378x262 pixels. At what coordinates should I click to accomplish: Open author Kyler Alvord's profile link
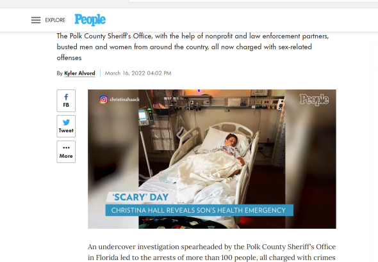point(79,73)
